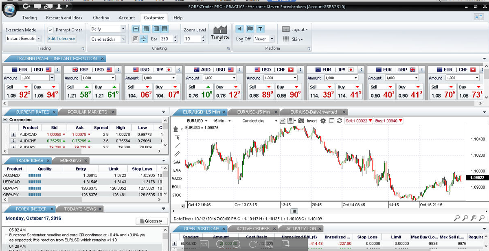Switch to the ACTIVE ORDERS tab
Image resolution: width=489 pixels, height=251 pixels.
point(253,229)
